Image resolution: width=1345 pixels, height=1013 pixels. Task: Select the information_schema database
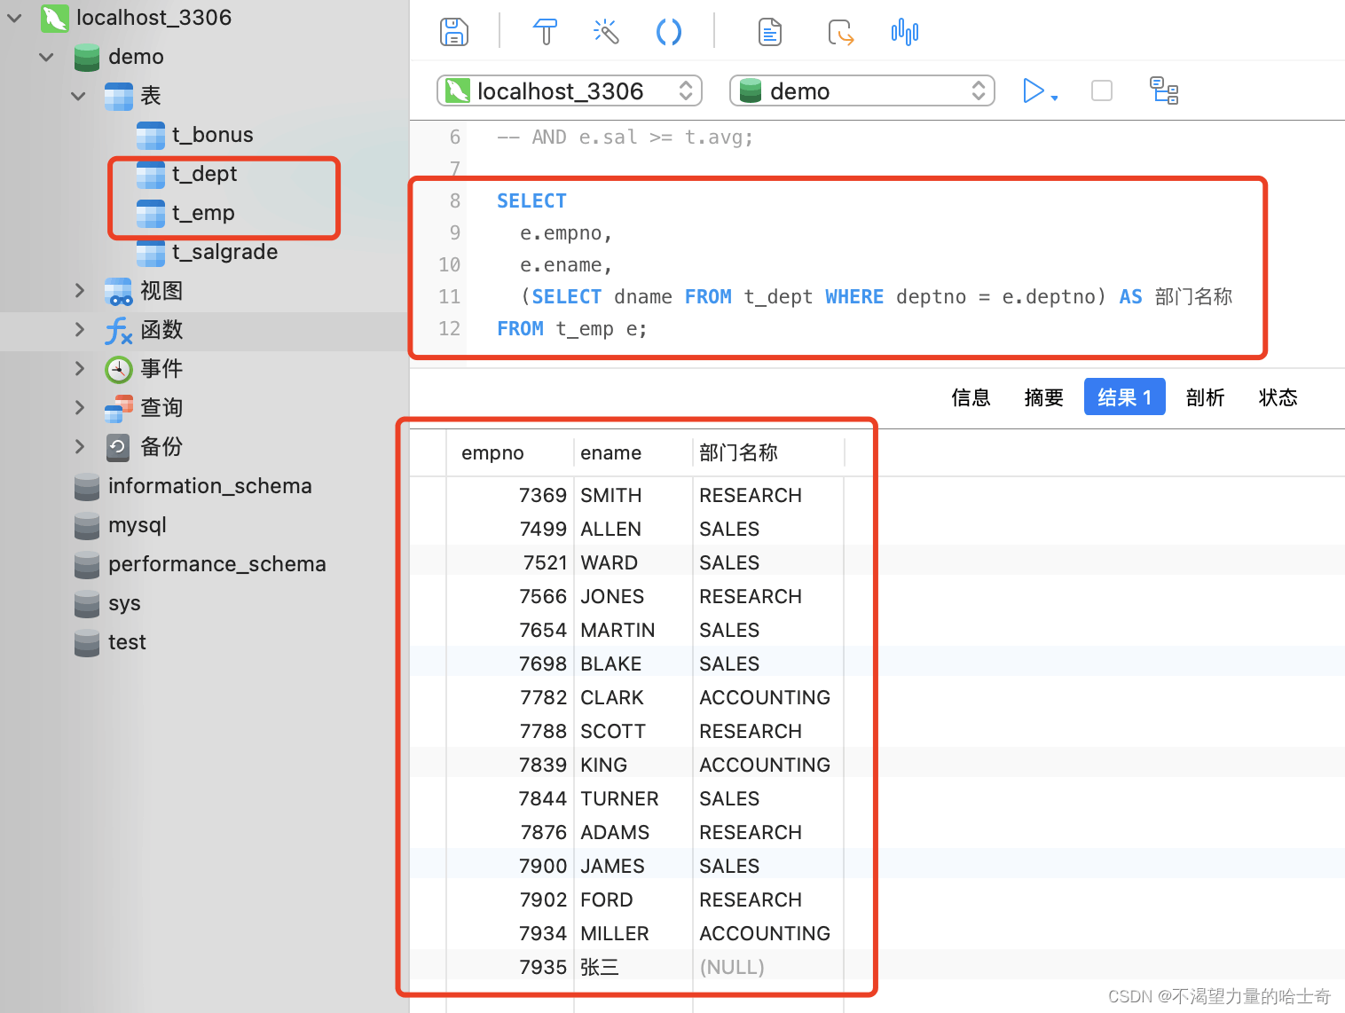click(x=209, y=486)
